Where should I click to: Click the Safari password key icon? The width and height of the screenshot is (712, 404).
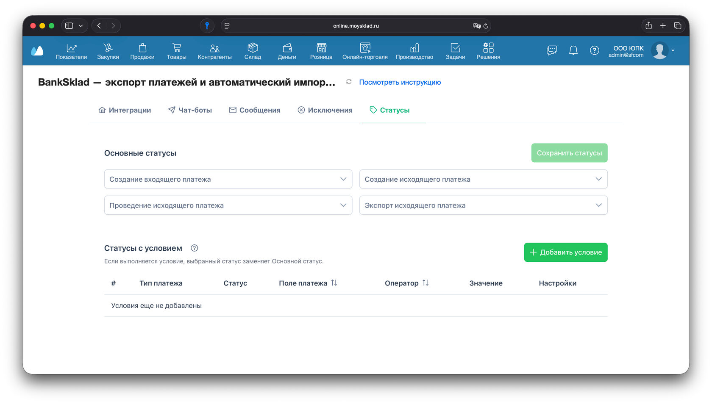(207, 26)
